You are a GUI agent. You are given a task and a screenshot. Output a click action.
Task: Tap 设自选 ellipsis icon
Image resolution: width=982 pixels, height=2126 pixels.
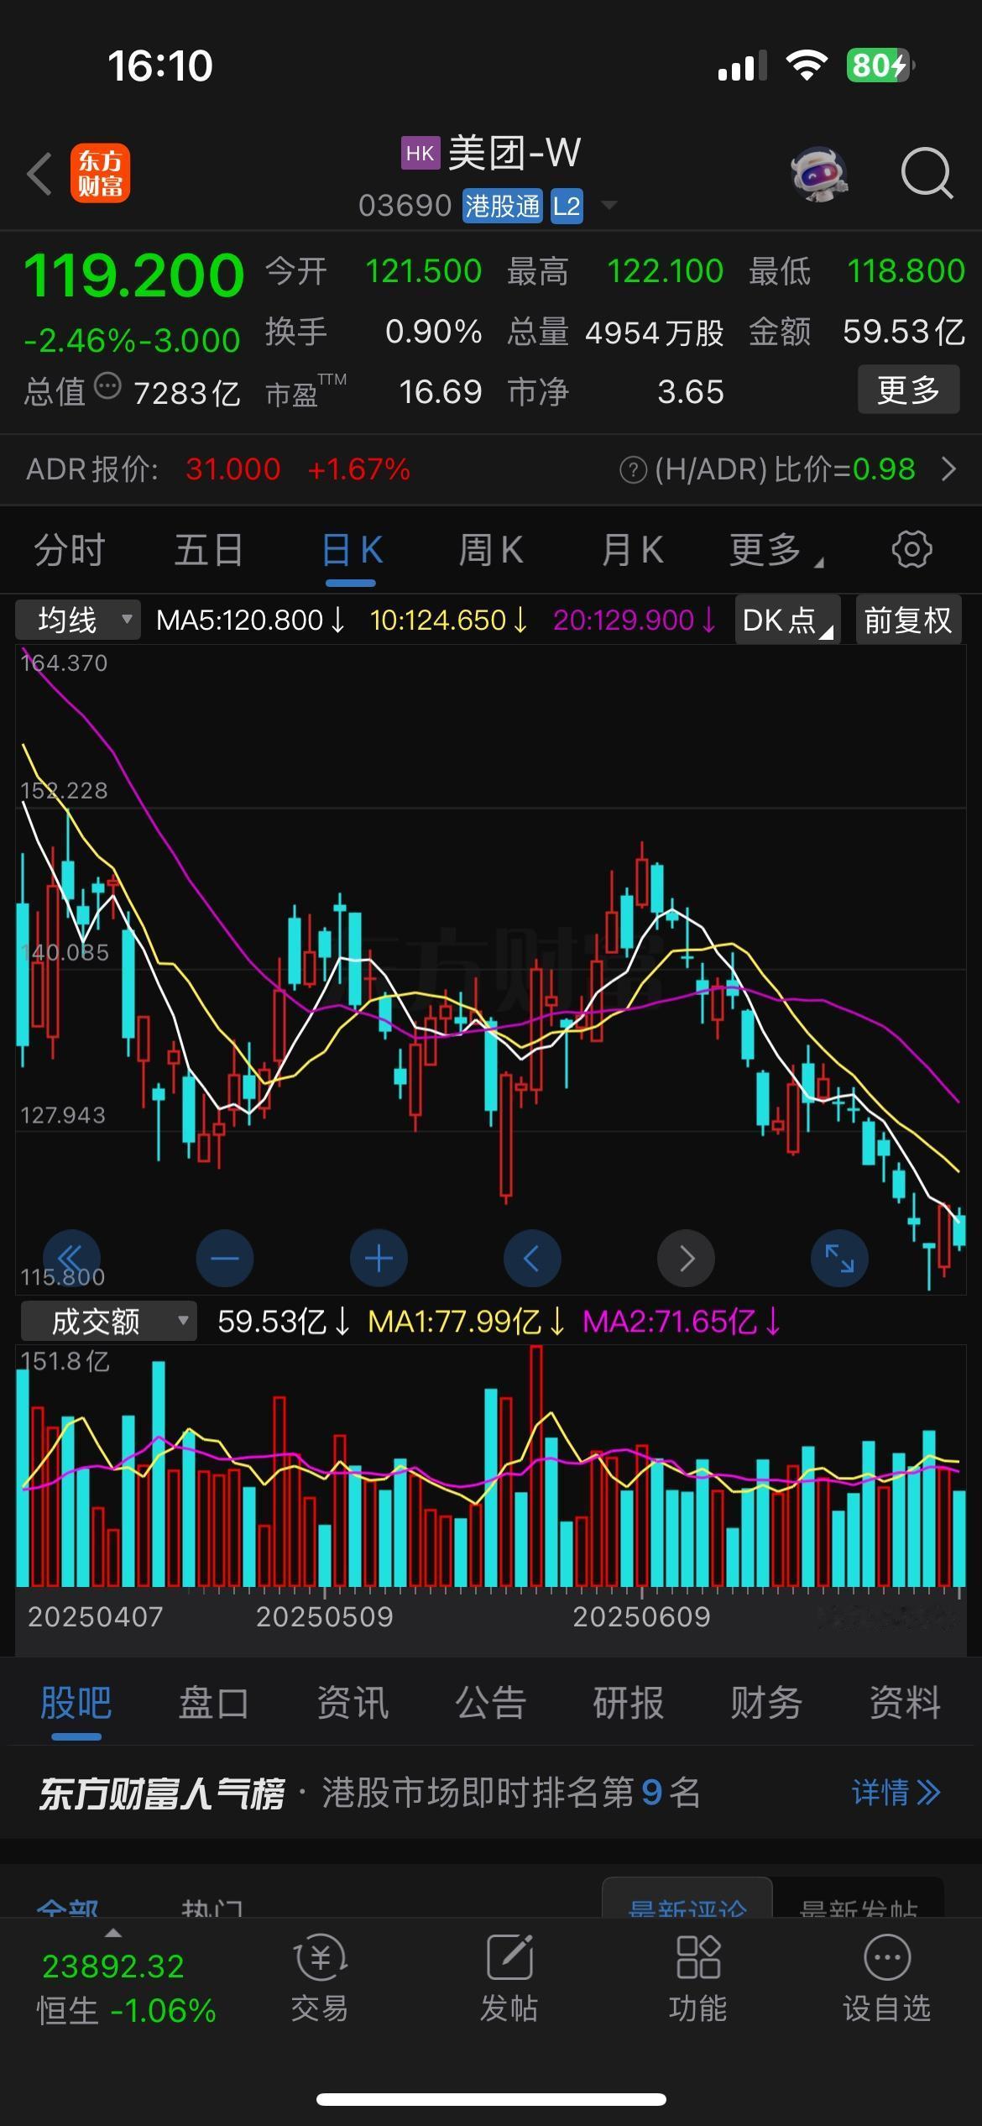887,1957
